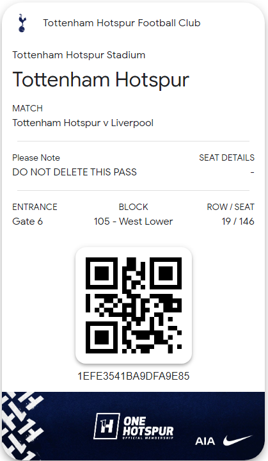Click the MATCH field label
The image size is (268, 461).
[x=28, y=108]
